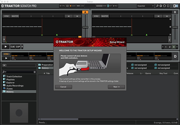The image size is (180, 125).
Task: Toggle fullscreen icon in header
Action: (168, 6)
